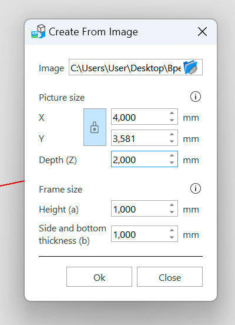Increase the frame Height (a) value
Image resolution: width=235 pixels, height=325 pixels.
pos(172,205)
